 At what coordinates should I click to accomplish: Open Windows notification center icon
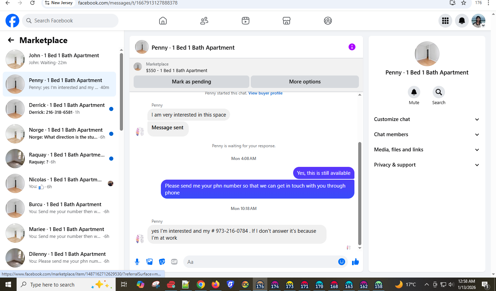pos(486,285)
